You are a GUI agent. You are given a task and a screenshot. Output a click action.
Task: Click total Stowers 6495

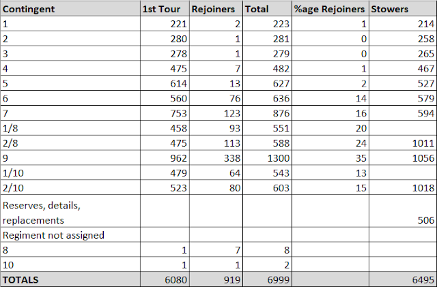pyautogui.click(x=423, y=280)
